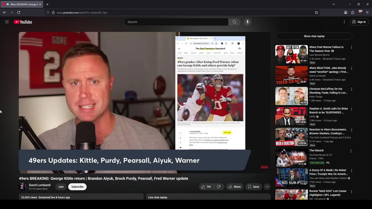Play Stephen A. Smith ESPN thumbnail
Screen dimensions: 372x209
(x=291, y=116)
